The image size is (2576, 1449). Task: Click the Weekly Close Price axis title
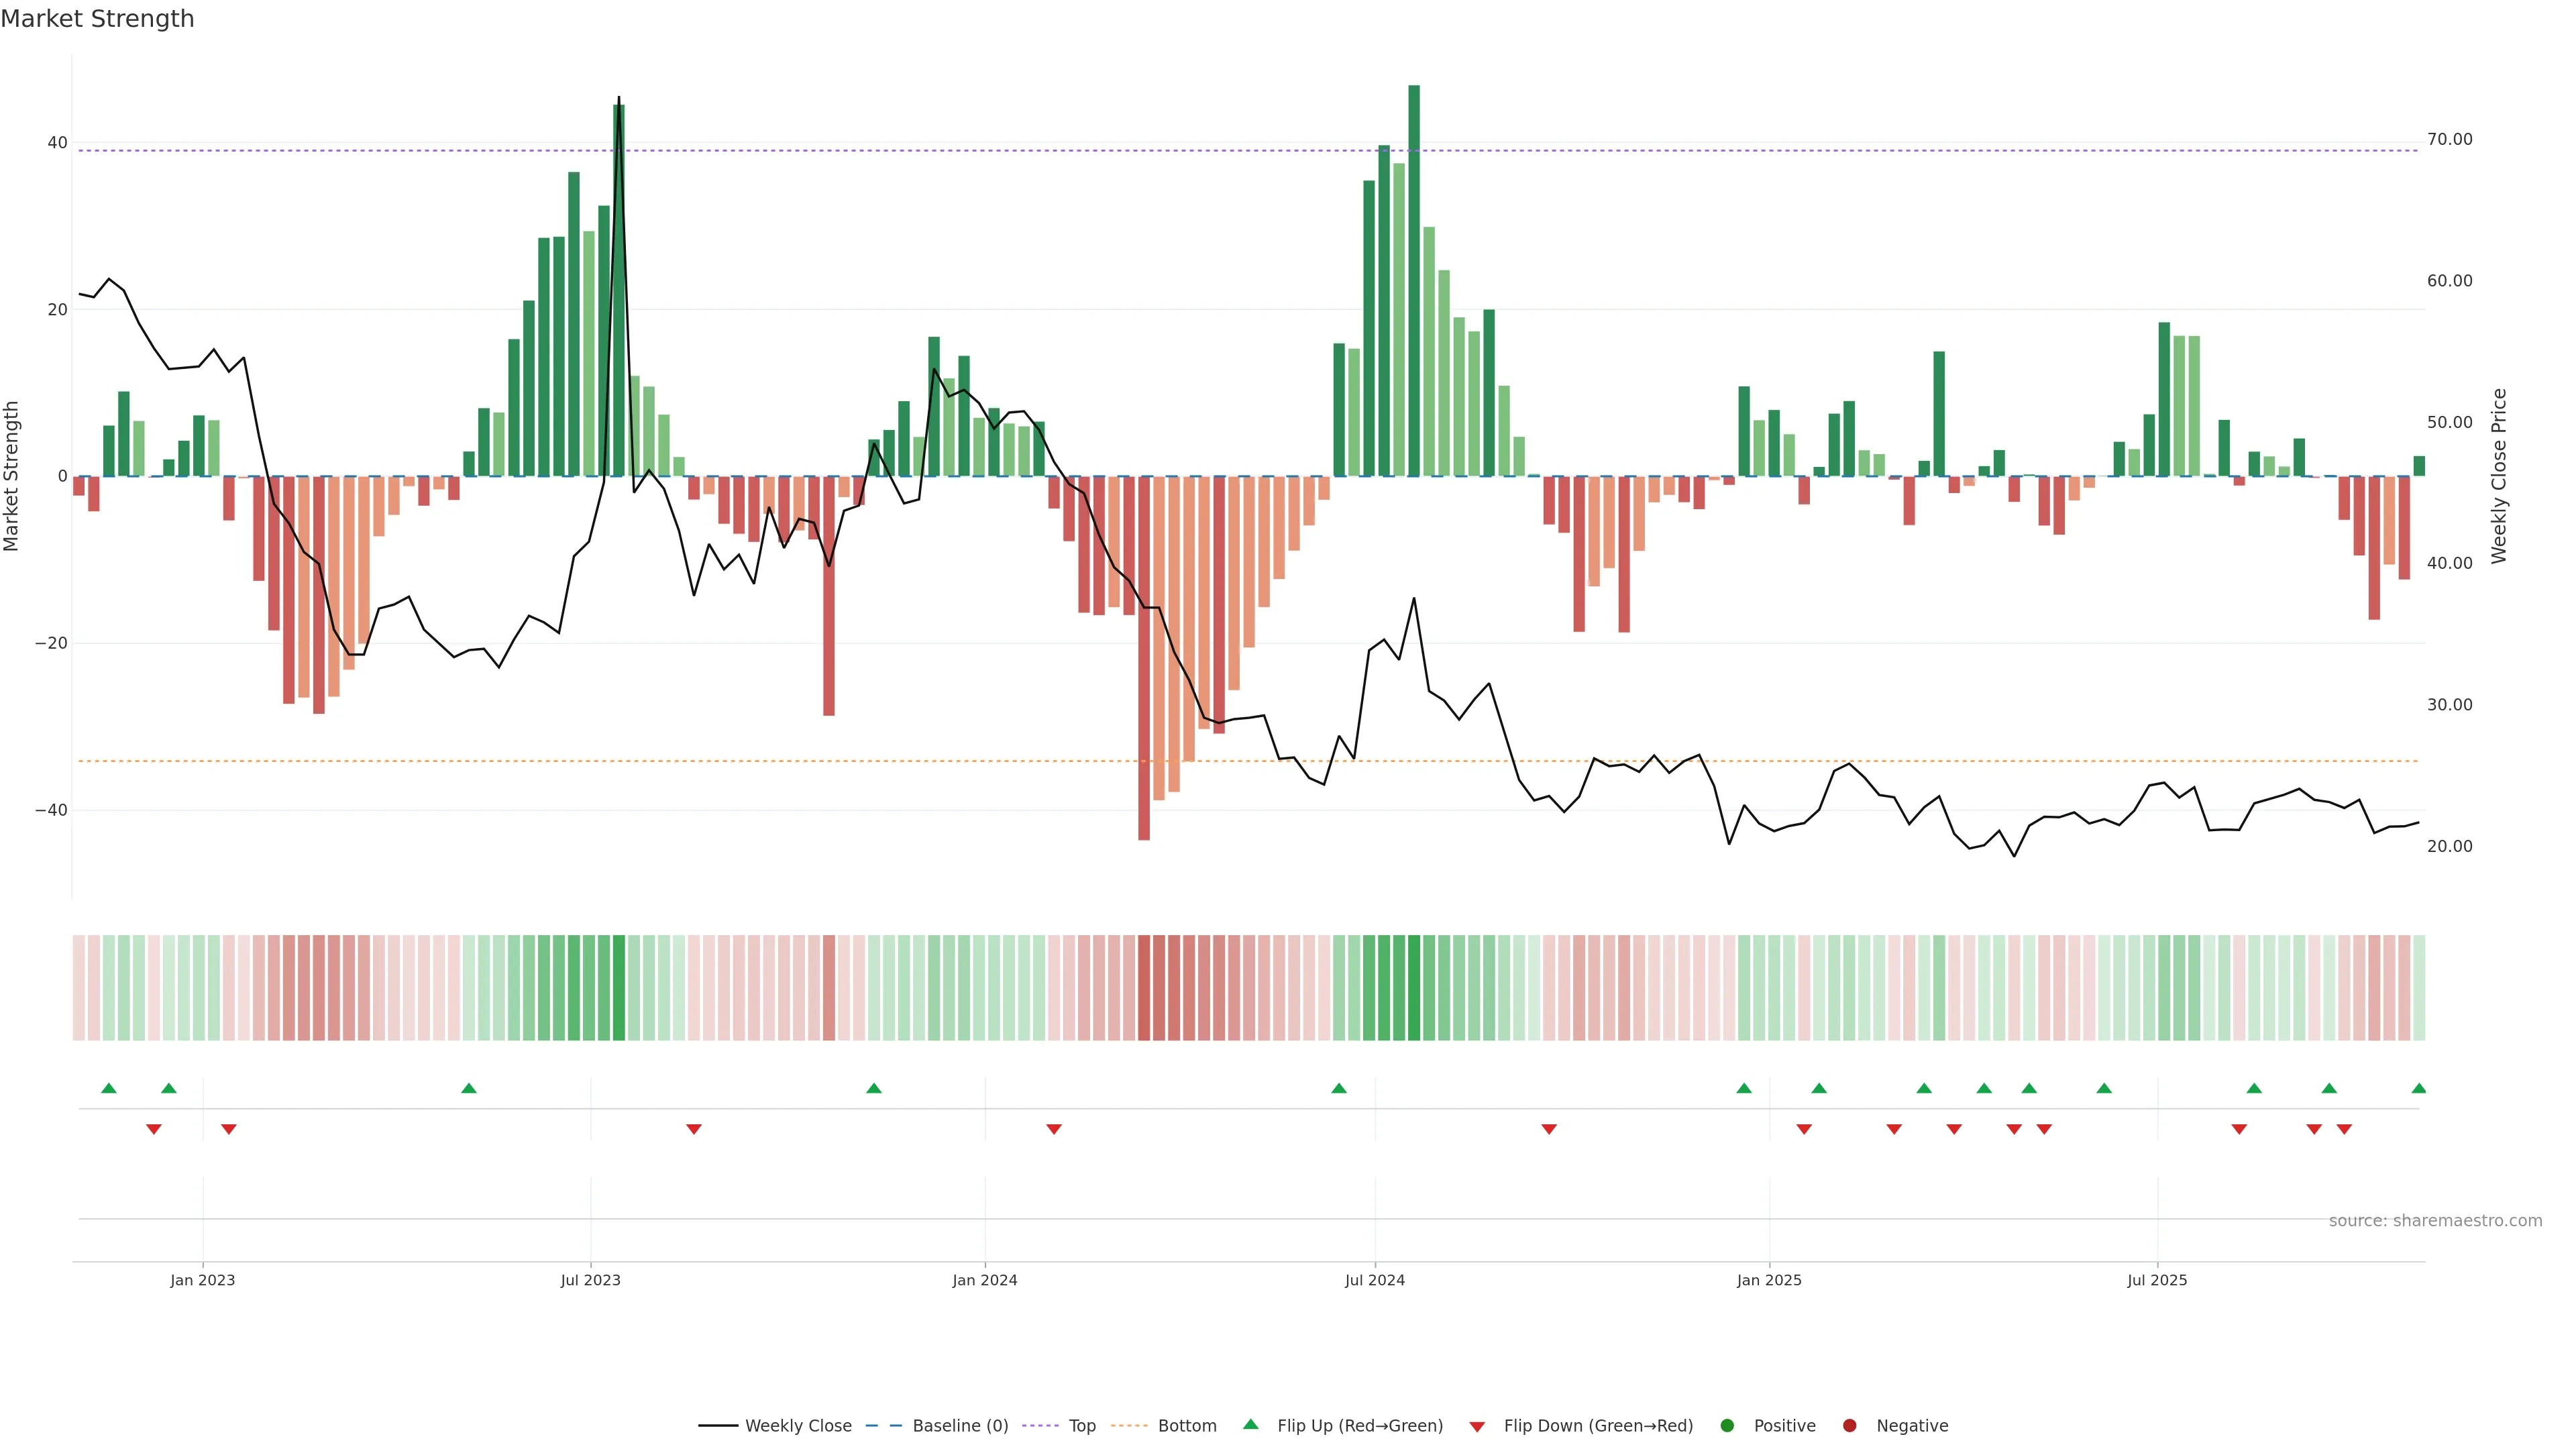point(2499,476)
